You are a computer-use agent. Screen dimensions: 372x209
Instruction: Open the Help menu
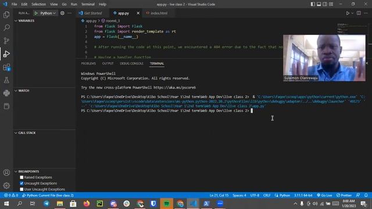pyautogui.click(x=102, y=4)
